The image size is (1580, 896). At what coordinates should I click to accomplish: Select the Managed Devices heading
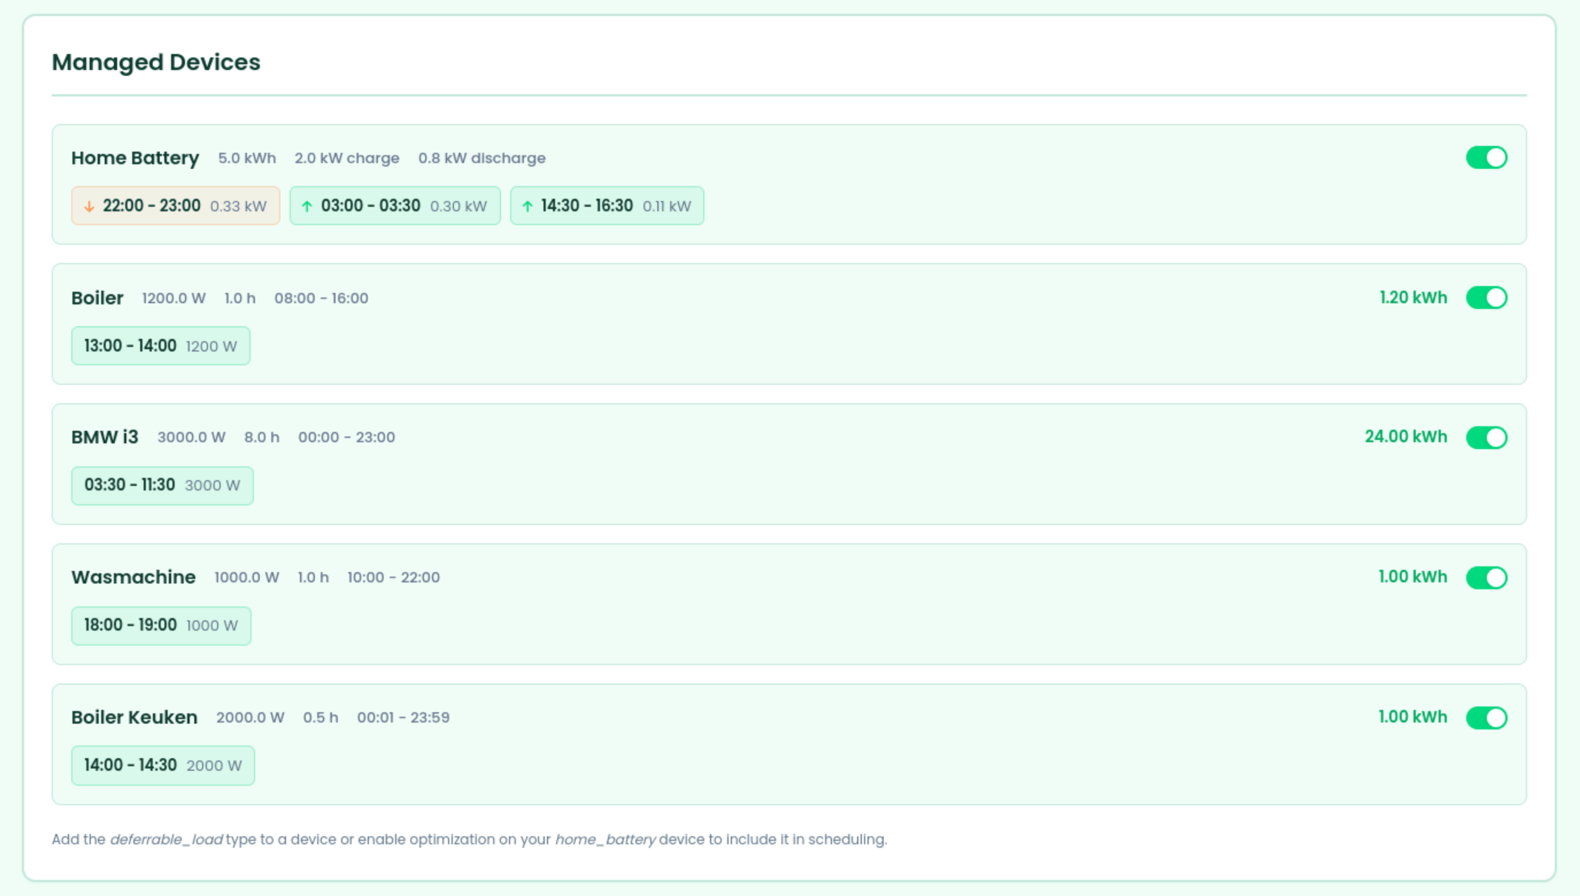[x=156, y=61]
